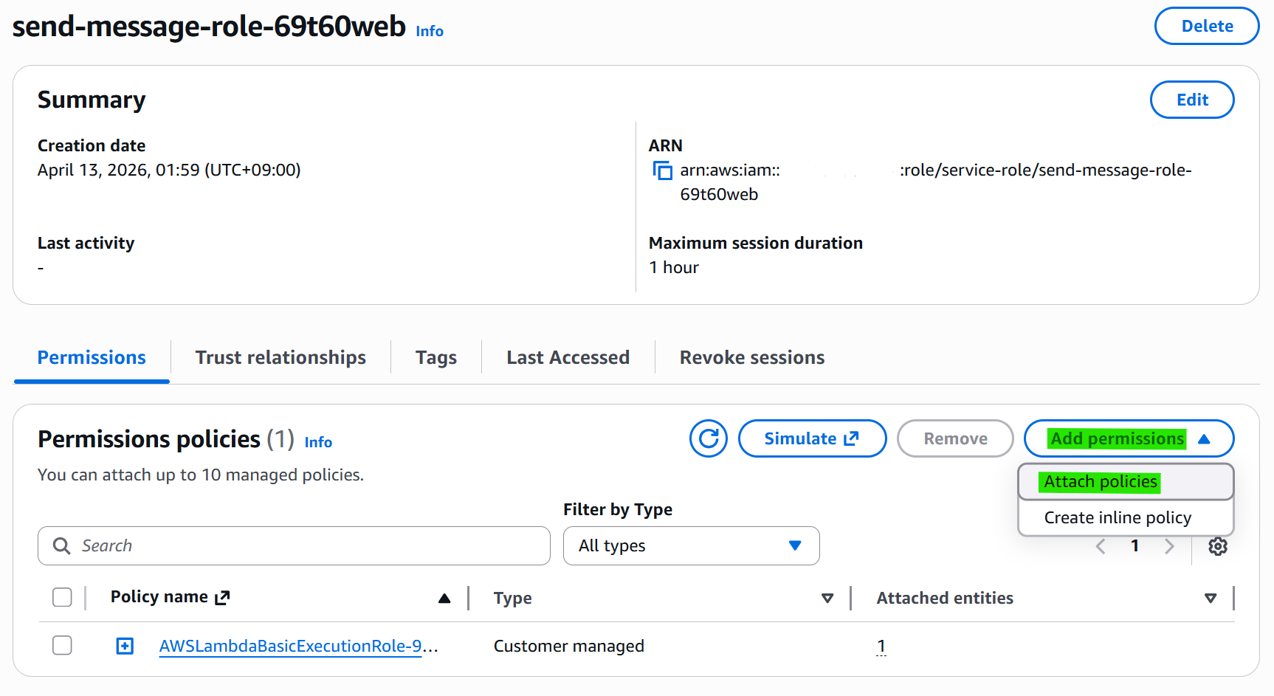The width and height of the screenshot is (1274, 696).
Task: Go to next page of policies
Action: tap(1169, 546)
